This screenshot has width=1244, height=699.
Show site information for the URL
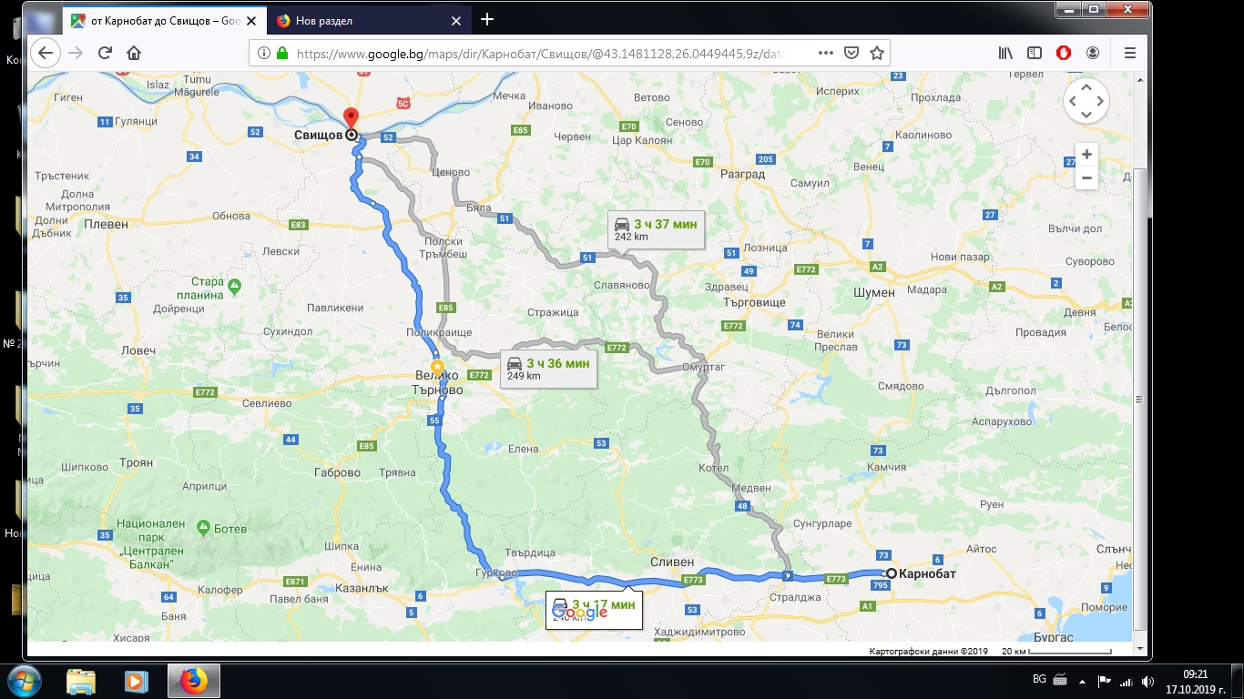pos(263,53)
